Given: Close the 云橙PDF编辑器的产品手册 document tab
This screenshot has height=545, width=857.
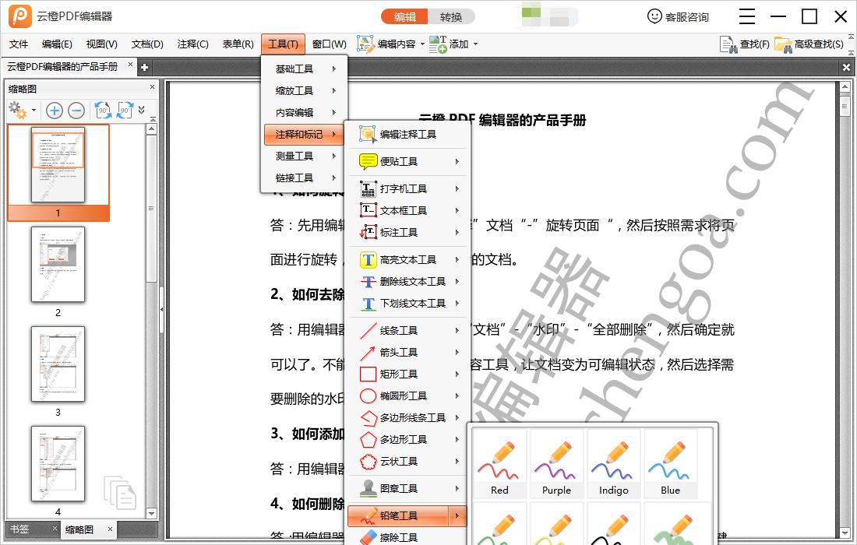Looking at the screenshot, I should coord(130,65).
